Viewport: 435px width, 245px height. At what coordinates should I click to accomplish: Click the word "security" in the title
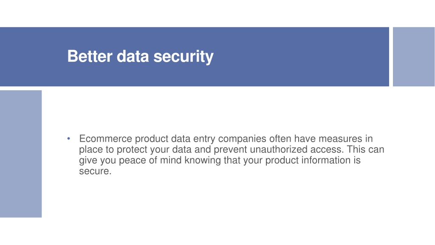pos(184,57)
